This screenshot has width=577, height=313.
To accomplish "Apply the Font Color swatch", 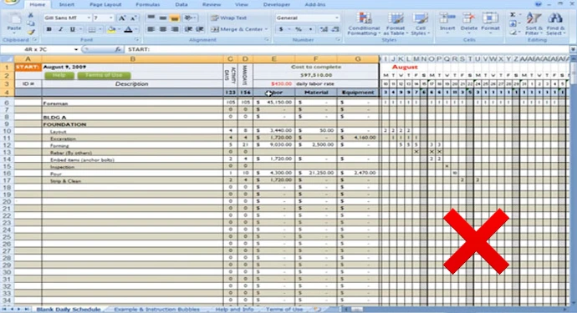I will pos(128,29).
